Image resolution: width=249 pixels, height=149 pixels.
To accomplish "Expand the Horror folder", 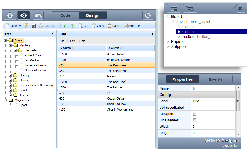I will pyautogui.click(x=11, y=80).
